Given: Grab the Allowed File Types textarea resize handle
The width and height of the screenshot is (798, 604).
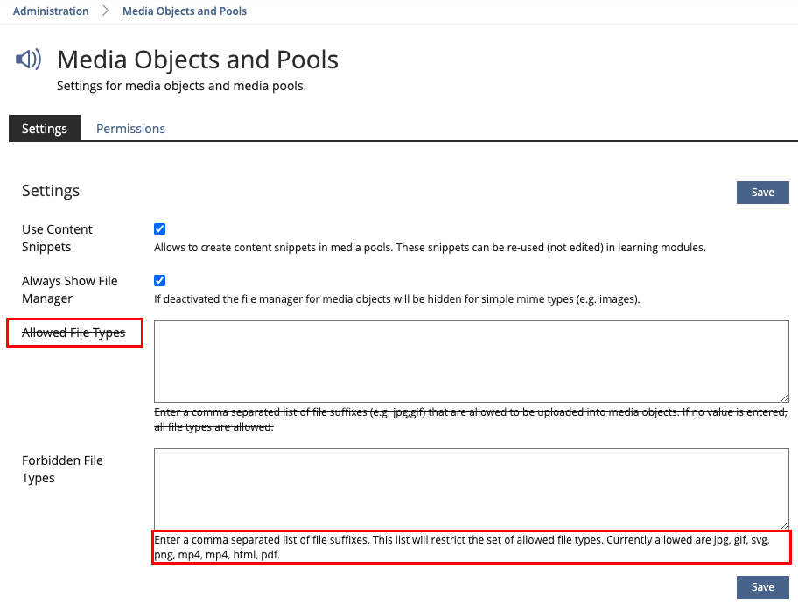Looking at the screenshot, I should [784, 397].
